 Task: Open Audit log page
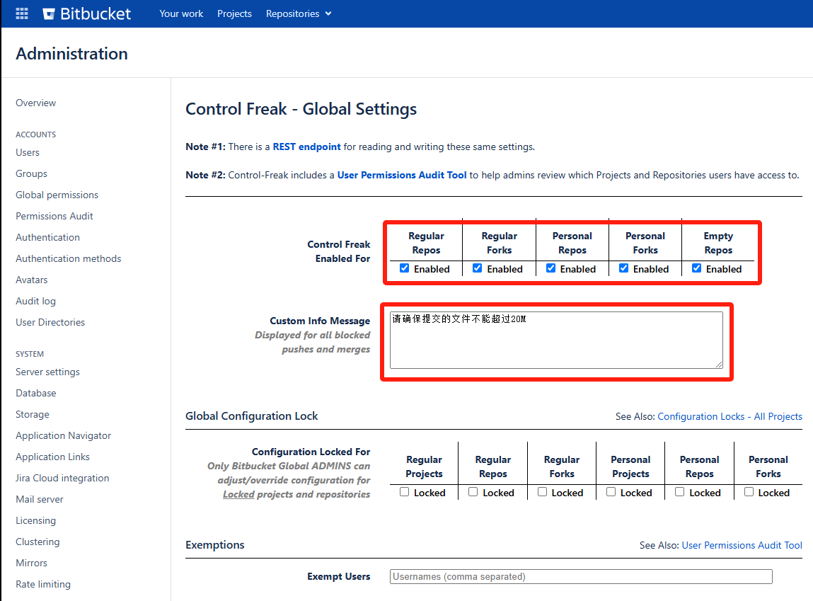[x=36, y=302]
